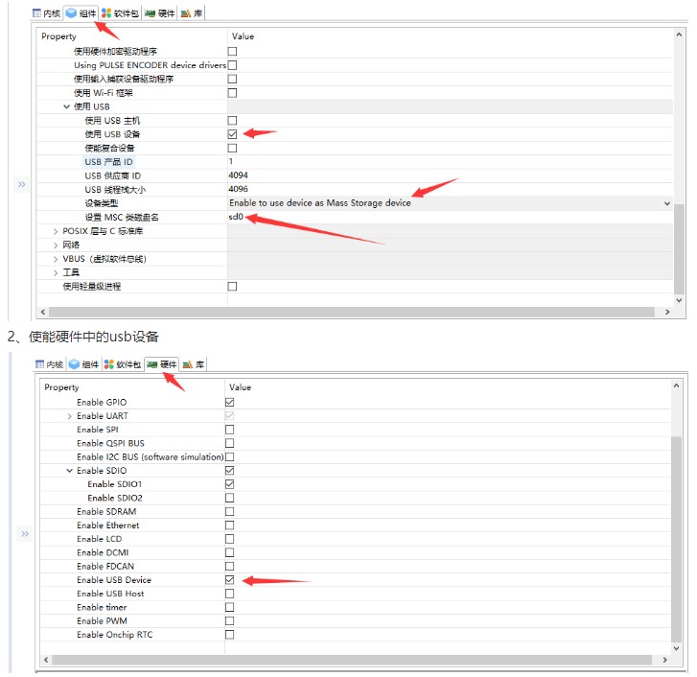Collapse the 使用 USB tree node
This screenshot has width=697, height=677.
click(67, 106)
